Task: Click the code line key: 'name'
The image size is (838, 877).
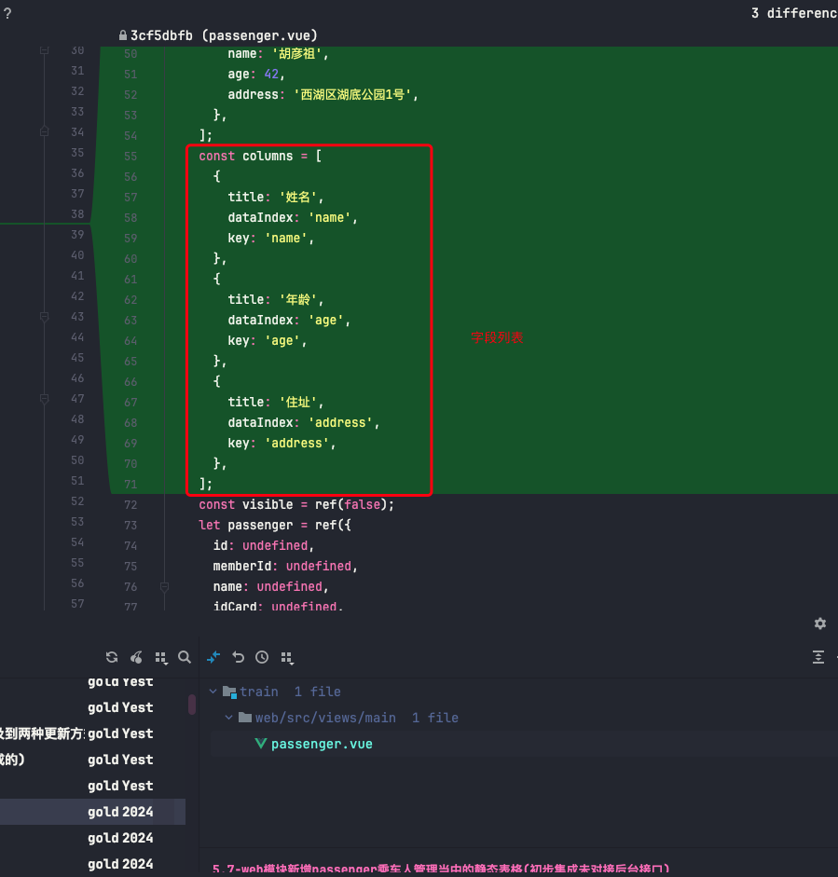Action: 270,239
